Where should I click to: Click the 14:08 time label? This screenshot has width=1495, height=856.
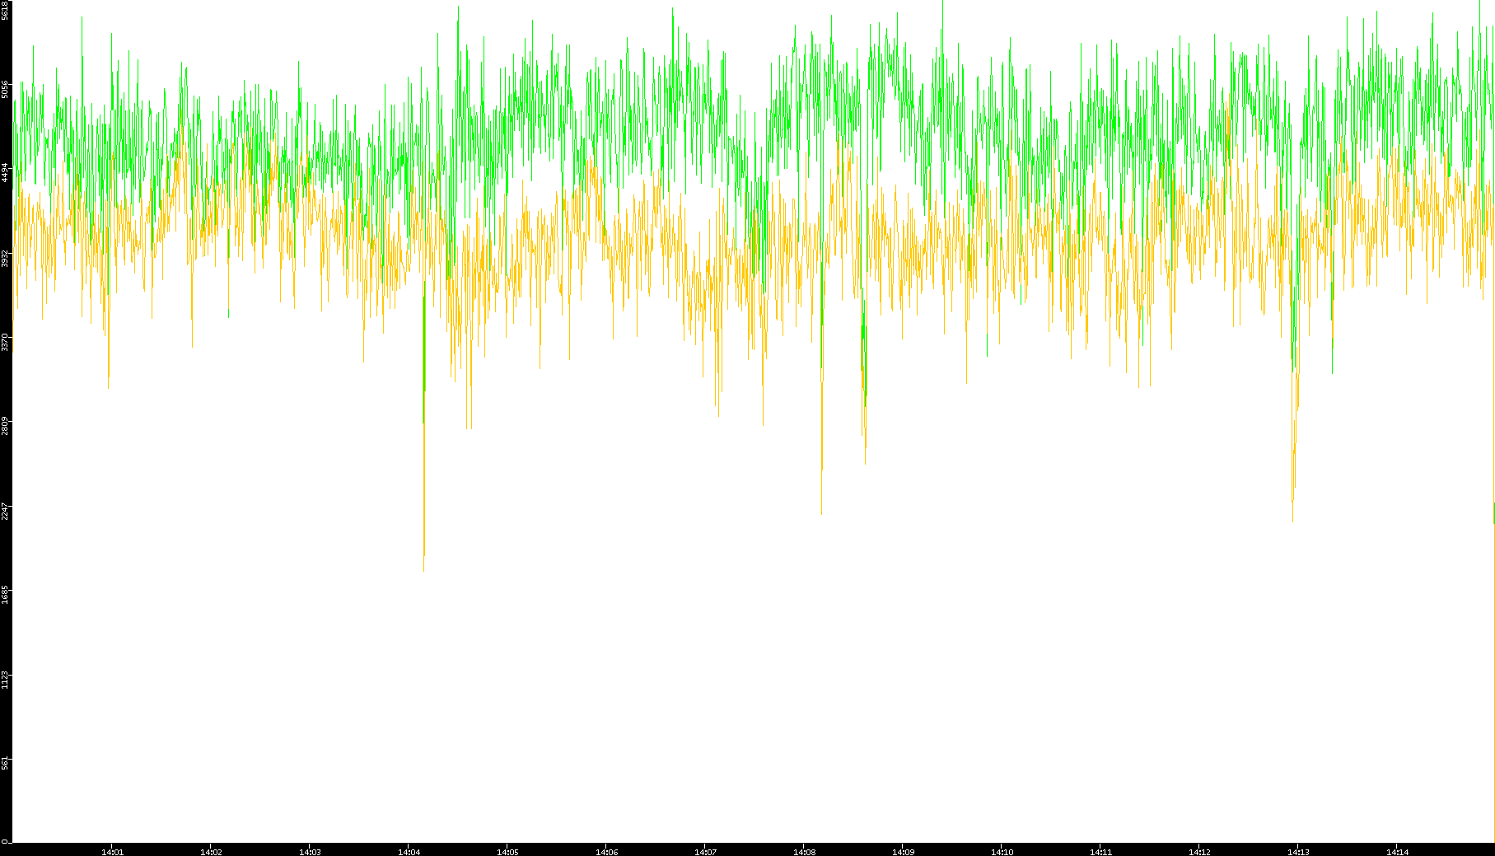click(x=804, y=852)
